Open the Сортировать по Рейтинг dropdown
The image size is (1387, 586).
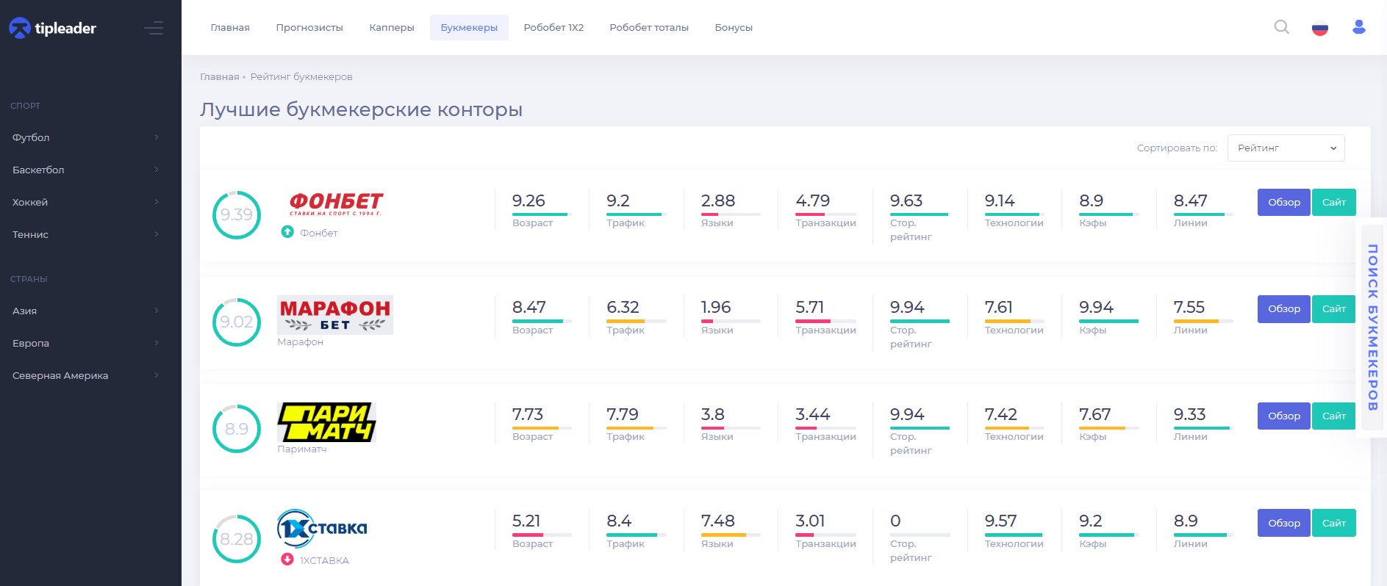click(1286, 148)
